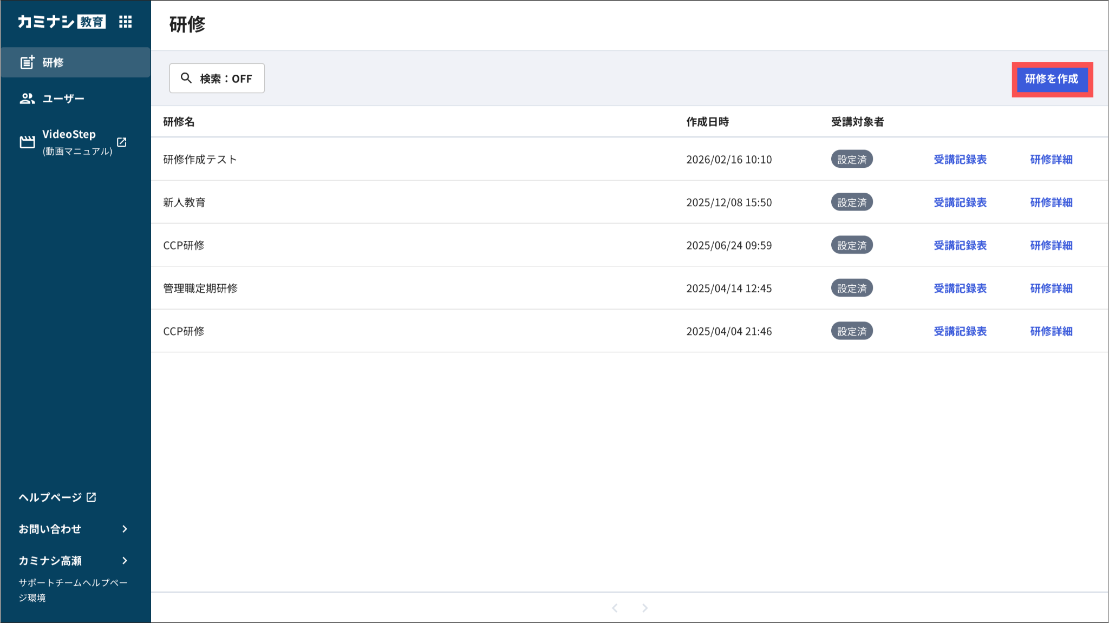The width and height of the screenshot is (1109, 623).
Task: Click the 研修を作成 button
Action: click(x=1052, y=79)
